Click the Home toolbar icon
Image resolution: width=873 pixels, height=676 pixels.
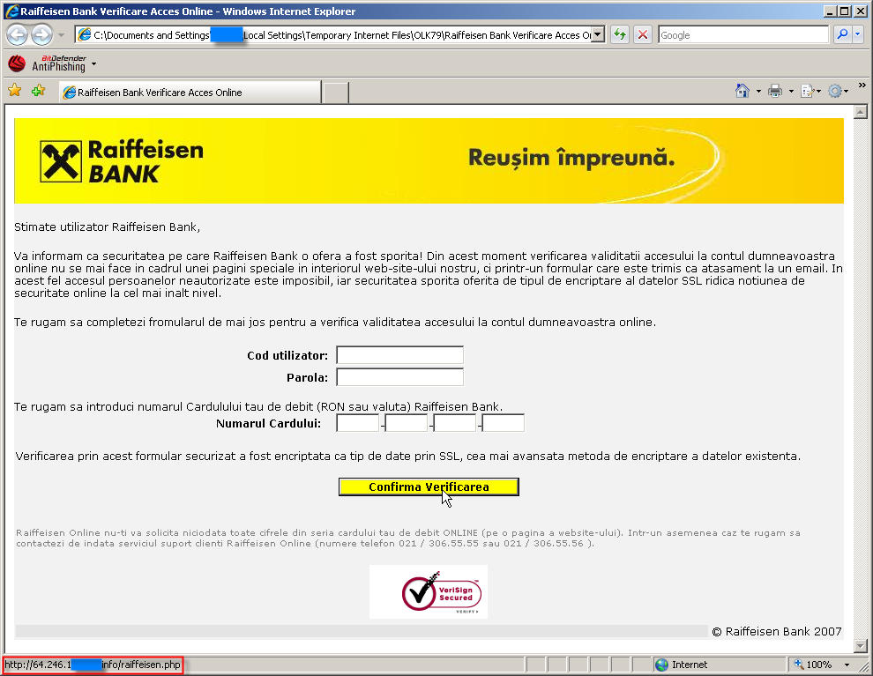(742, 91)
